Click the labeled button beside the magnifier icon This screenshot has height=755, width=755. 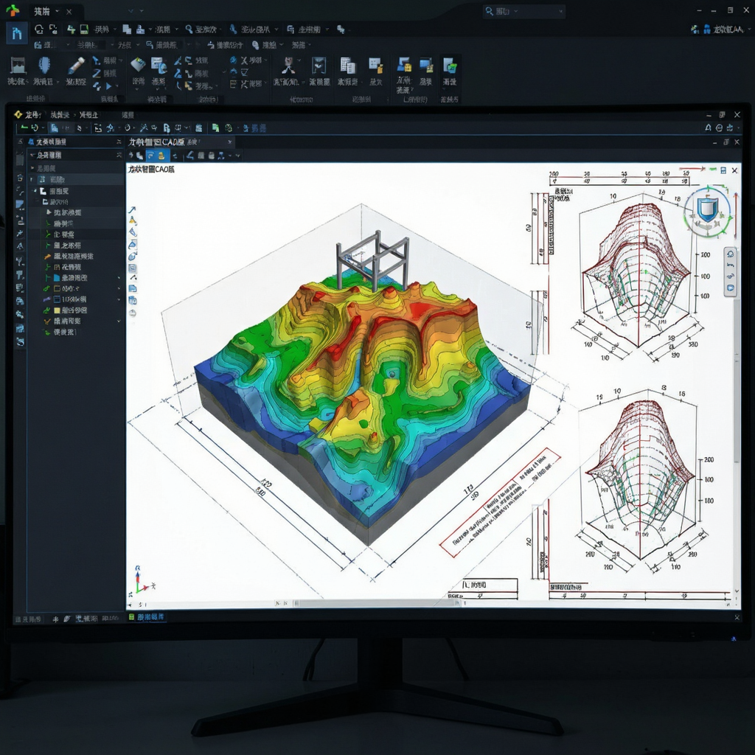206,29
